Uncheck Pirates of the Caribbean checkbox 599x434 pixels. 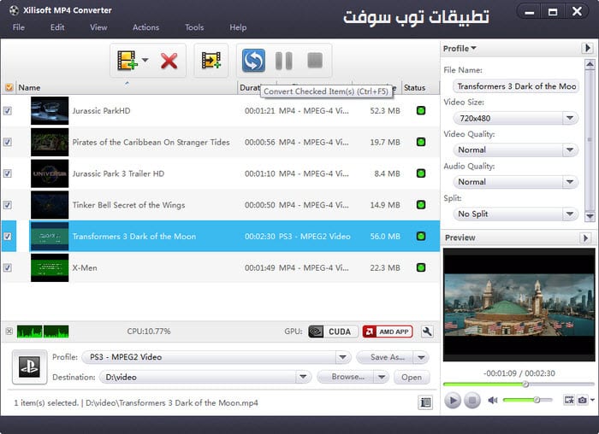point(7,142)
